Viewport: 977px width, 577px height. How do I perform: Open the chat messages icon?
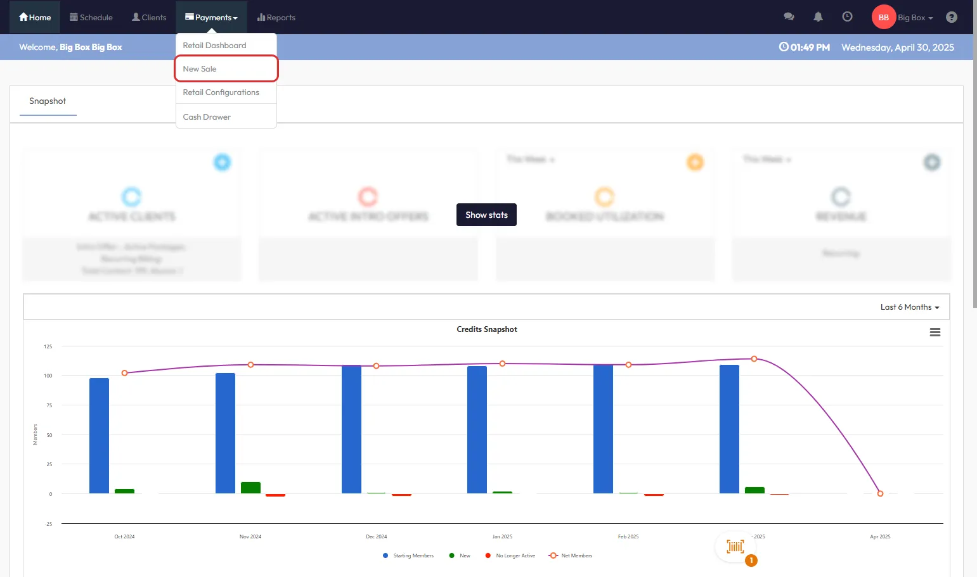[x=789, y=17]
